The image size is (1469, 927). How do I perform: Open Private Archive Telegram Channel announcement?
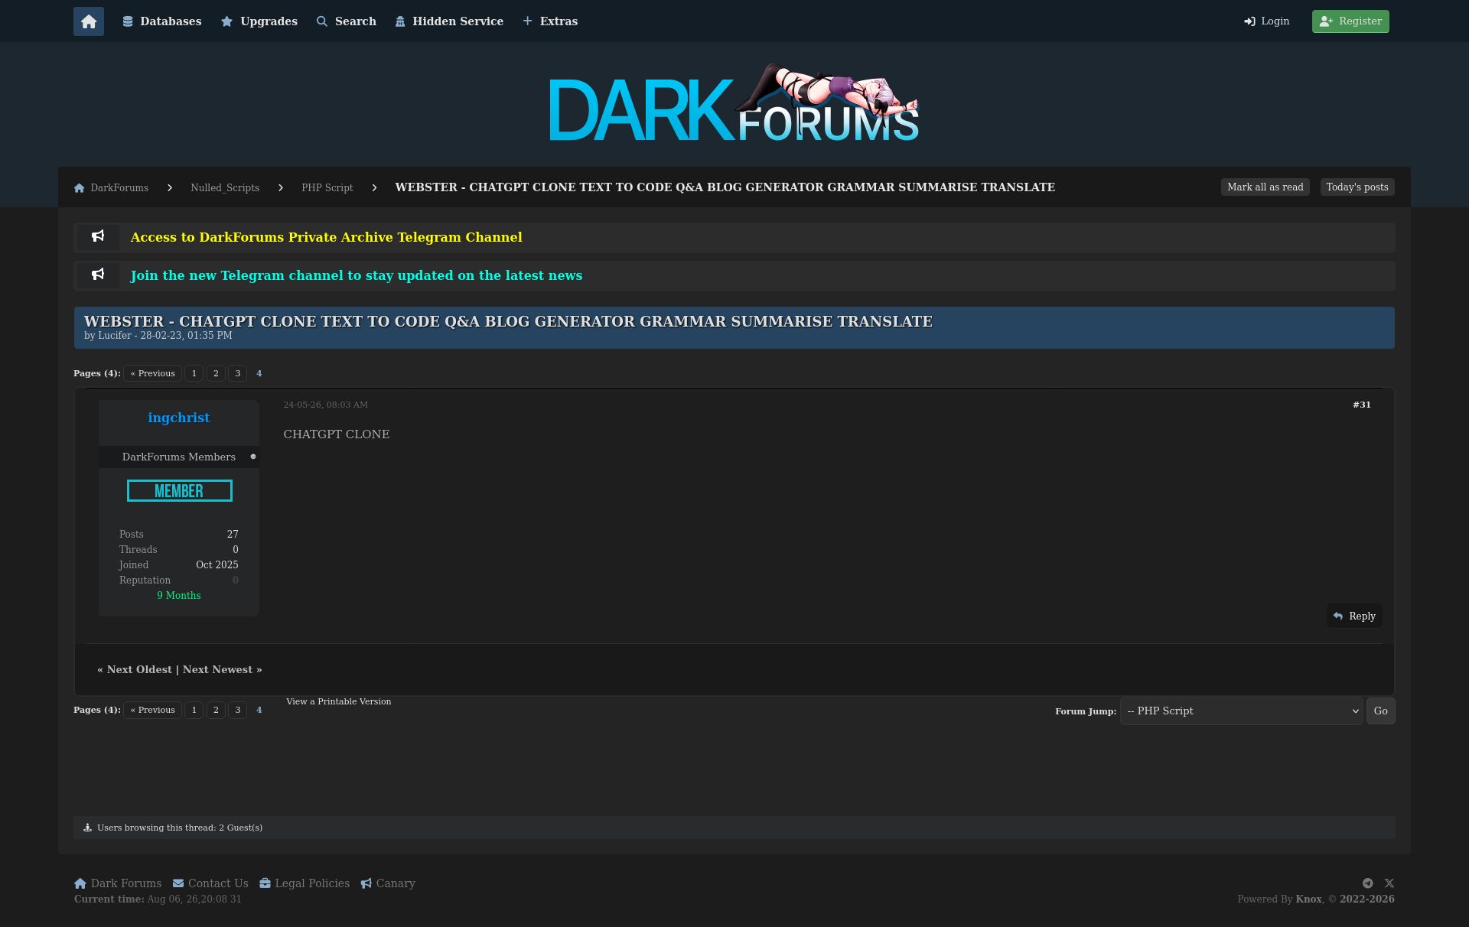pyautogui.click(x=327, y=237)
